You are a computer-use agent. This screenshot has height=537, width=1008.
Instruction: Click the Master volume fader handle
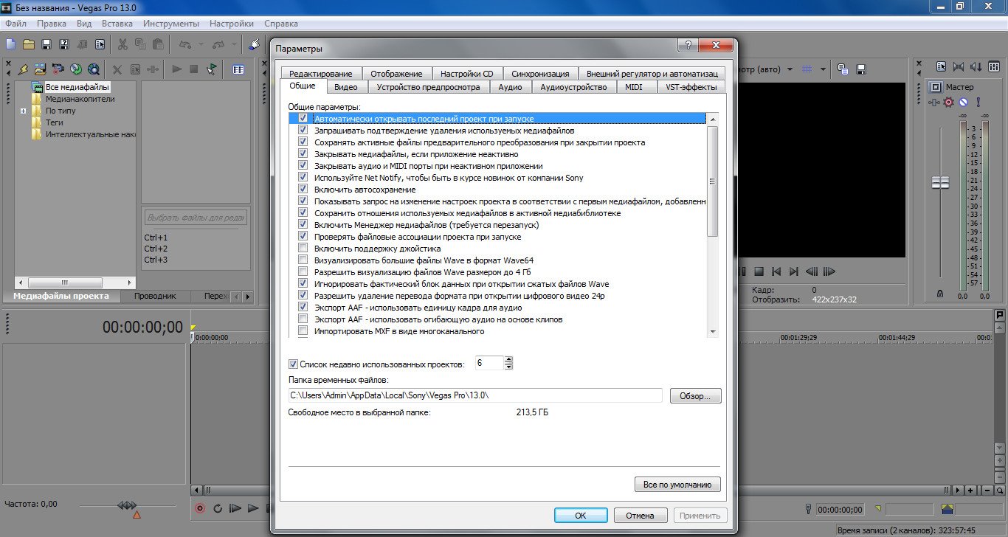(x=940, y=182)
